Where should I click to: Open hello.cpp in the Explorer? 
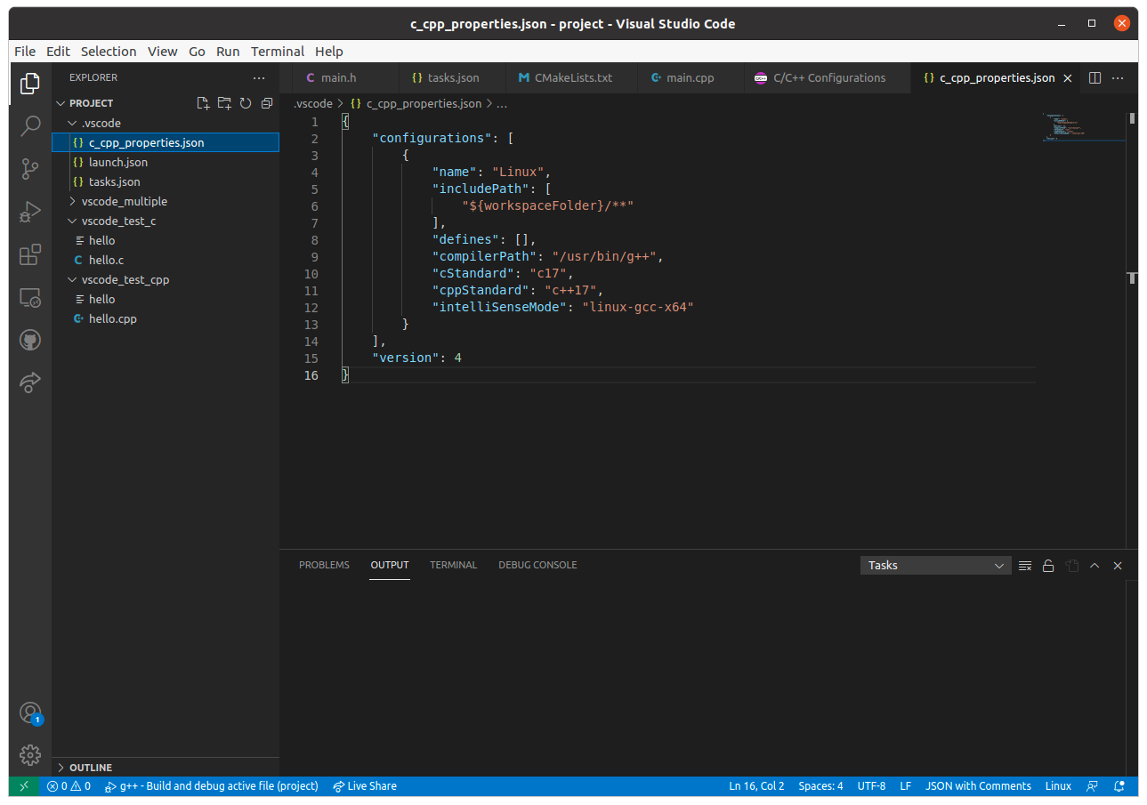click(x=166, y=318)
